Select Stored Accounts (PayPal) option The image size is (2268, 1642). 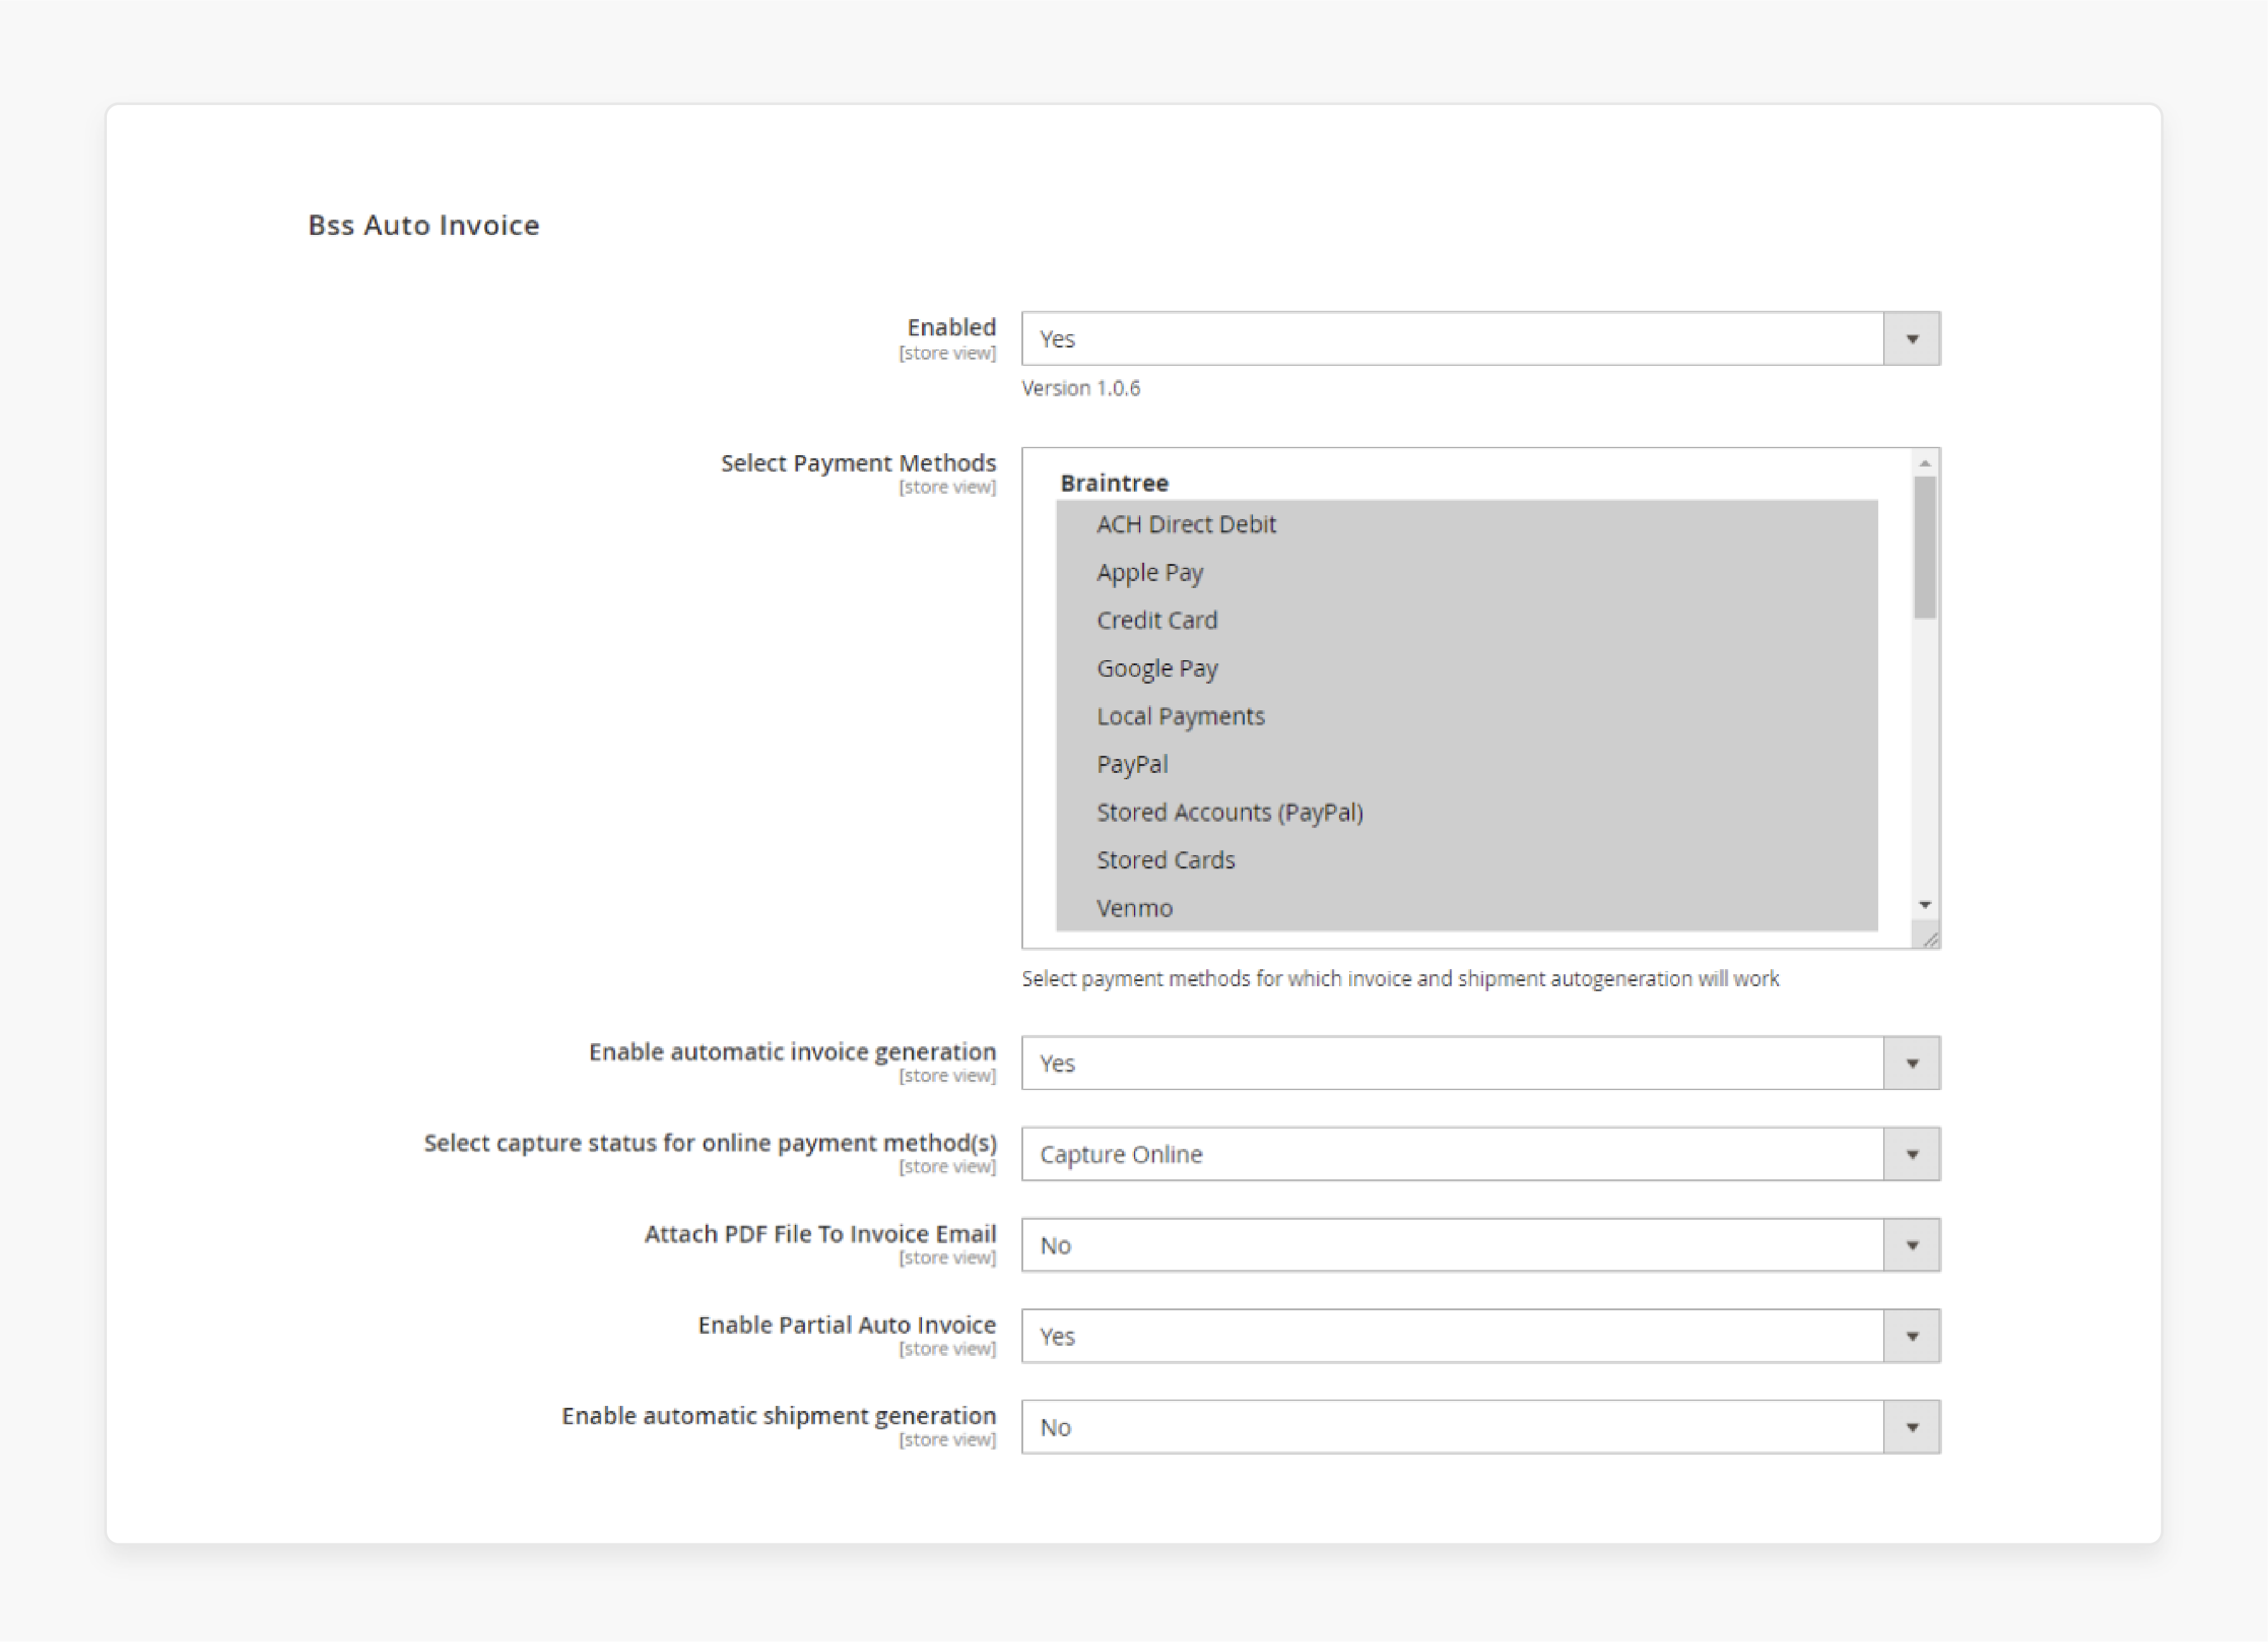click(1466, 812)
